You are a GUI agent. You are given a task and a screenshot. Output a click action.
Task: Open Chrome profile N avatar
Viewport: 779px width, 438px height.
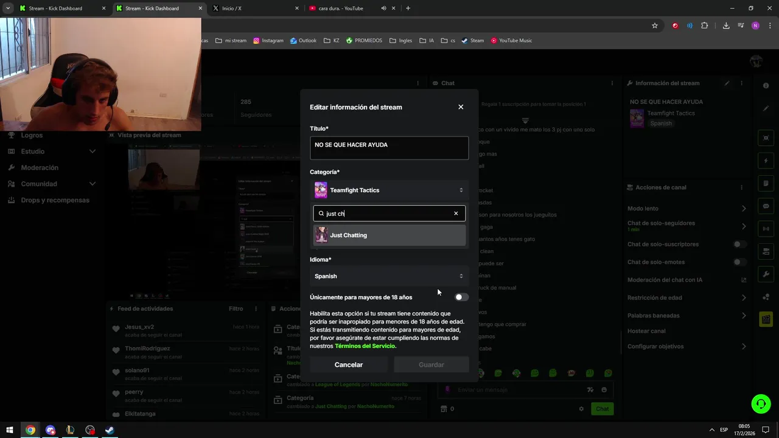755,26
